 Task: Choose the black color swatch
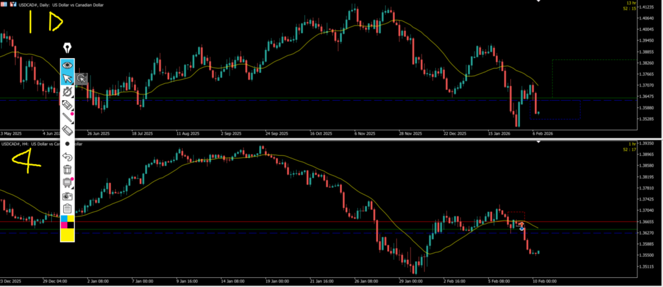[x=71, y=225]
